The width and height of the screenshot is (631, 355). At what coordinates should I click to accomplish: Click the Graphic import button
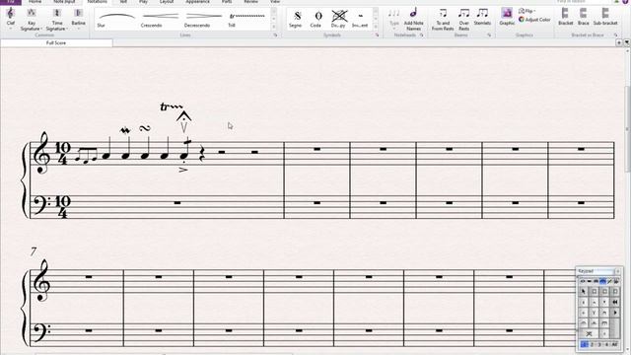507,17
